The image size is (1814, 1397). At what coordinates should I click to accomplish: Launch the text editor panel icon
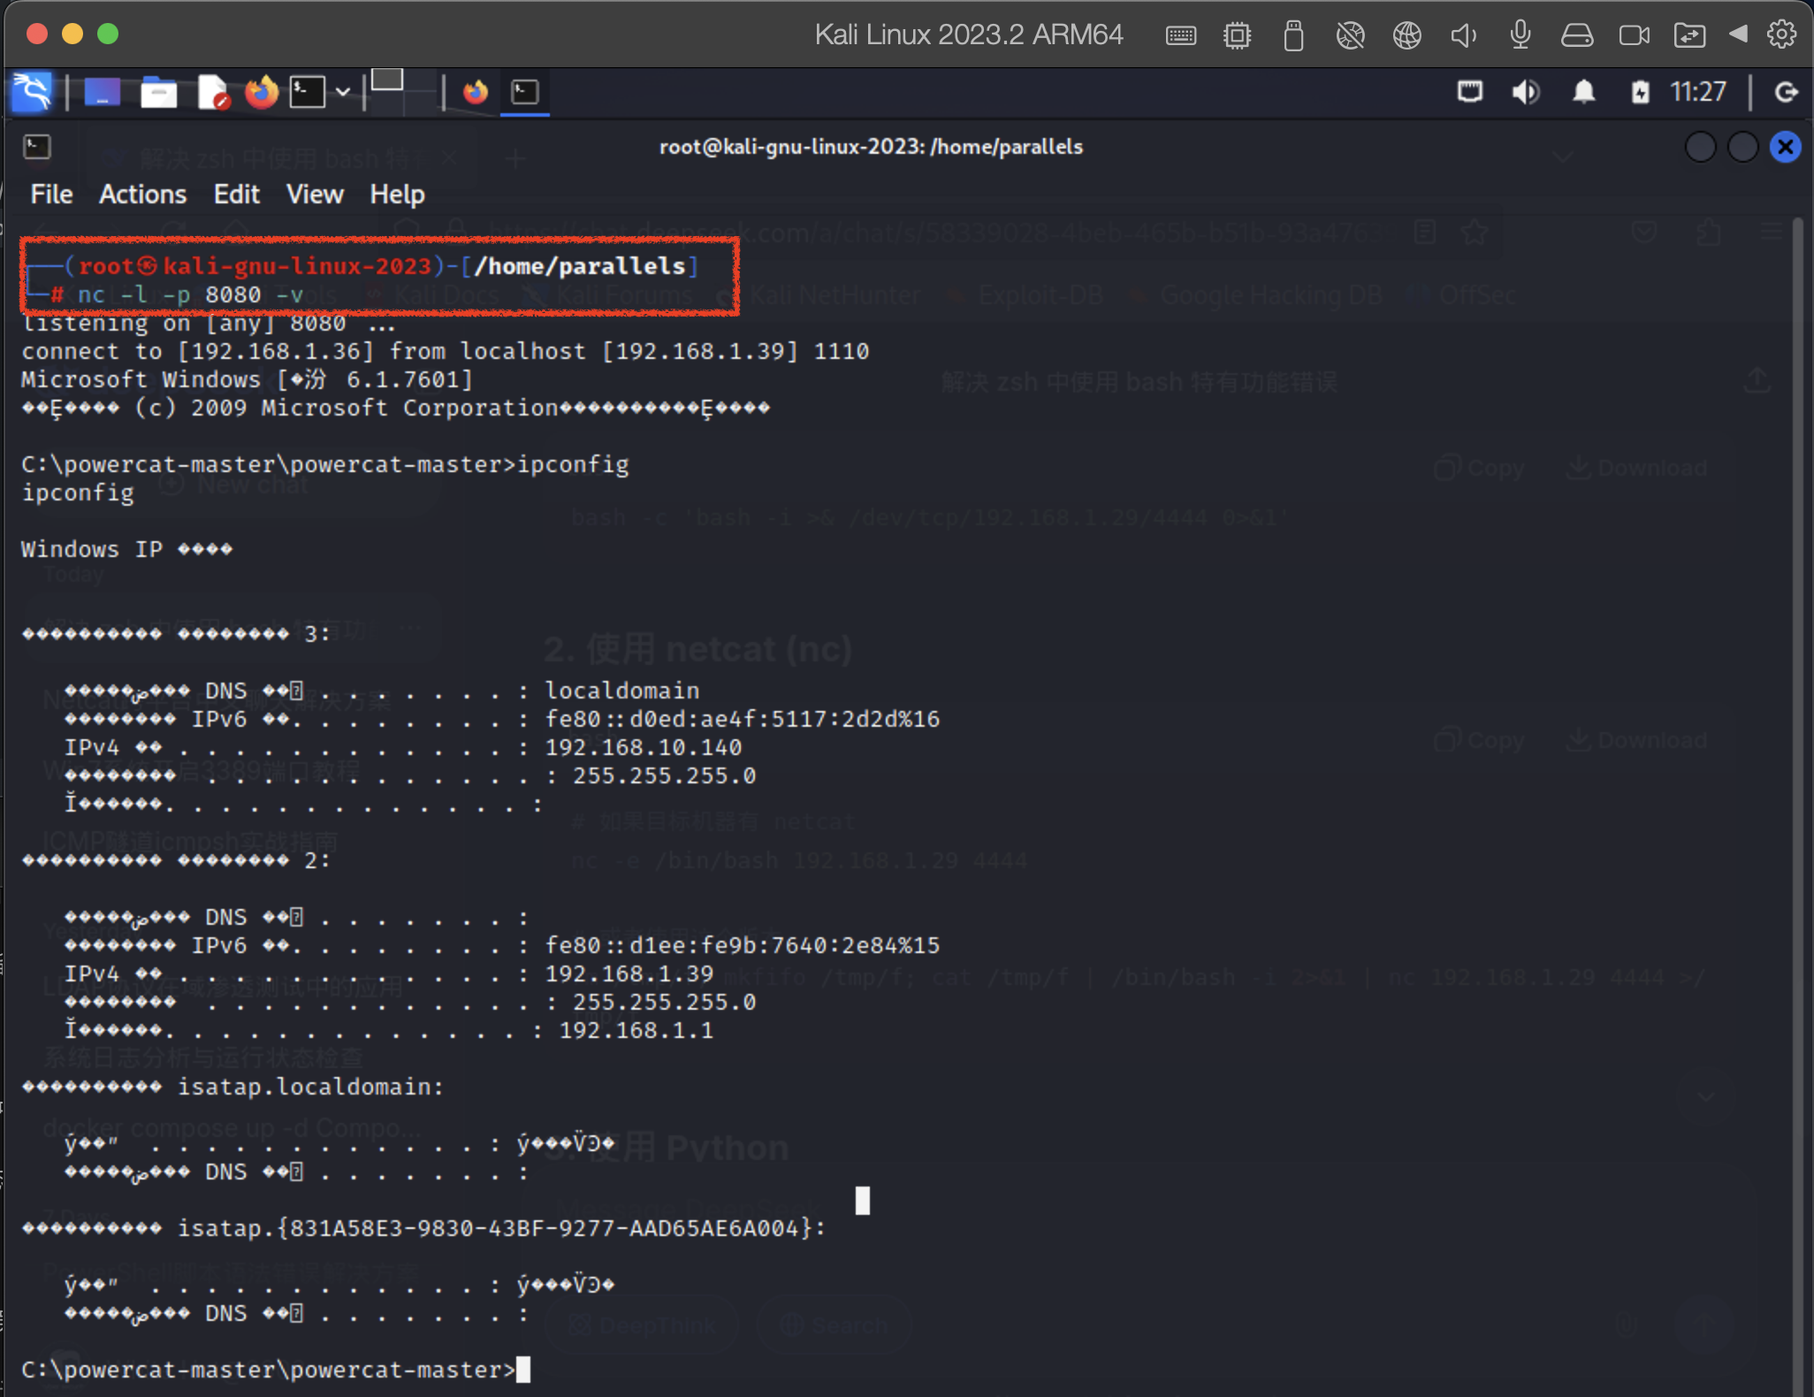pos(212,92)
